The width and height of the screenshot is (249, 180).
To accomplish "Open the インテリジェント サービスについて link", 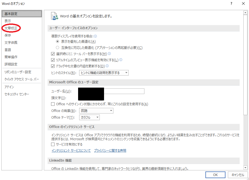I will 71,151.
